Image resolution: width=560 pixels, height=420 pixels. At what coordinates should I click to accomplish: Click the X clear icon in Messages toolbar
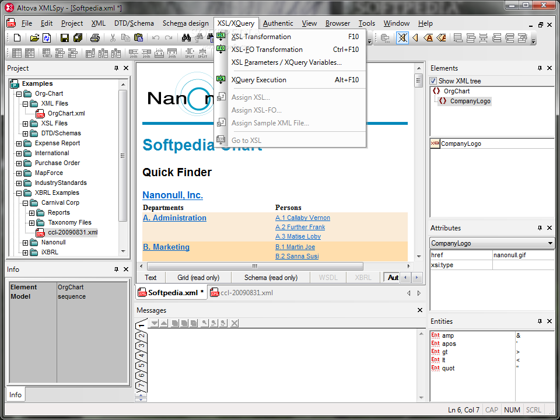pos(235,323)
